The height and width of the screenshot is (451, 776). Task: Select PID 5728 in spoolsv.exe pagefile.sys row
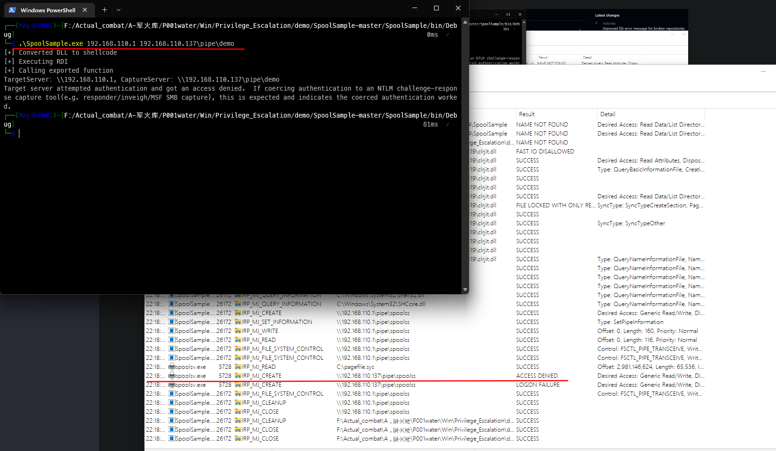tap(225, 367)
